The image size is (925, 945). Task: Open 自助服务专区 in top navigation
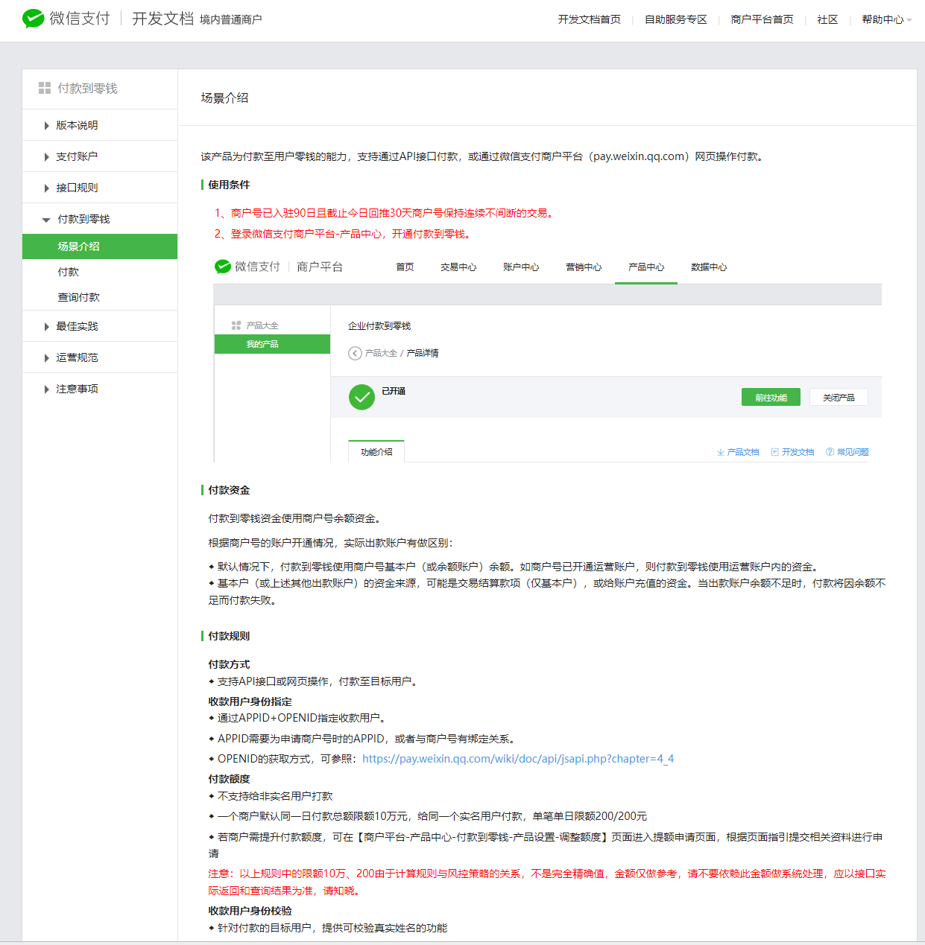[675, 19]
